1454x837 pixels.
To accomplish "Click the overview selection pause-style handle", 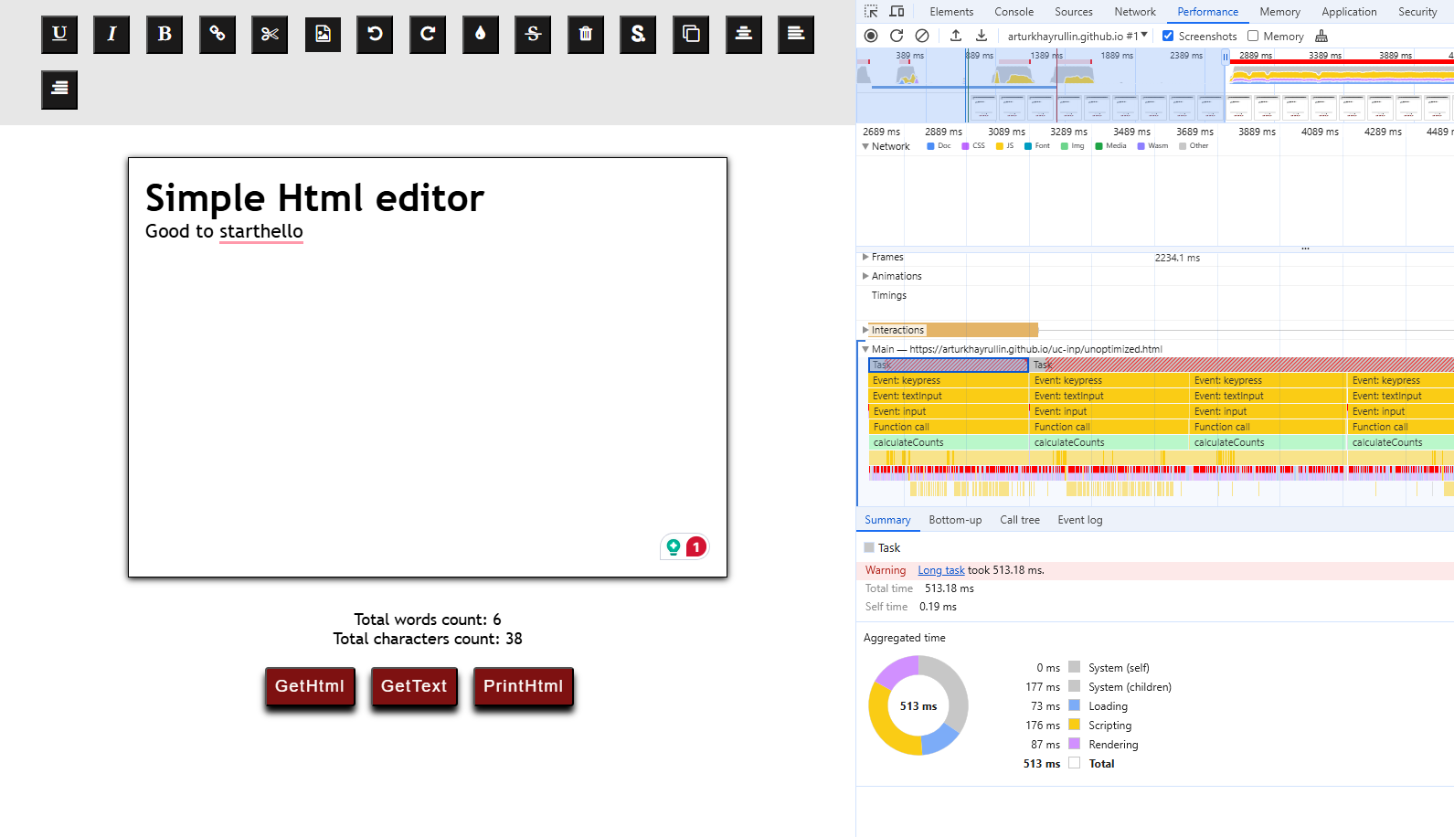I will [1226, 57].
